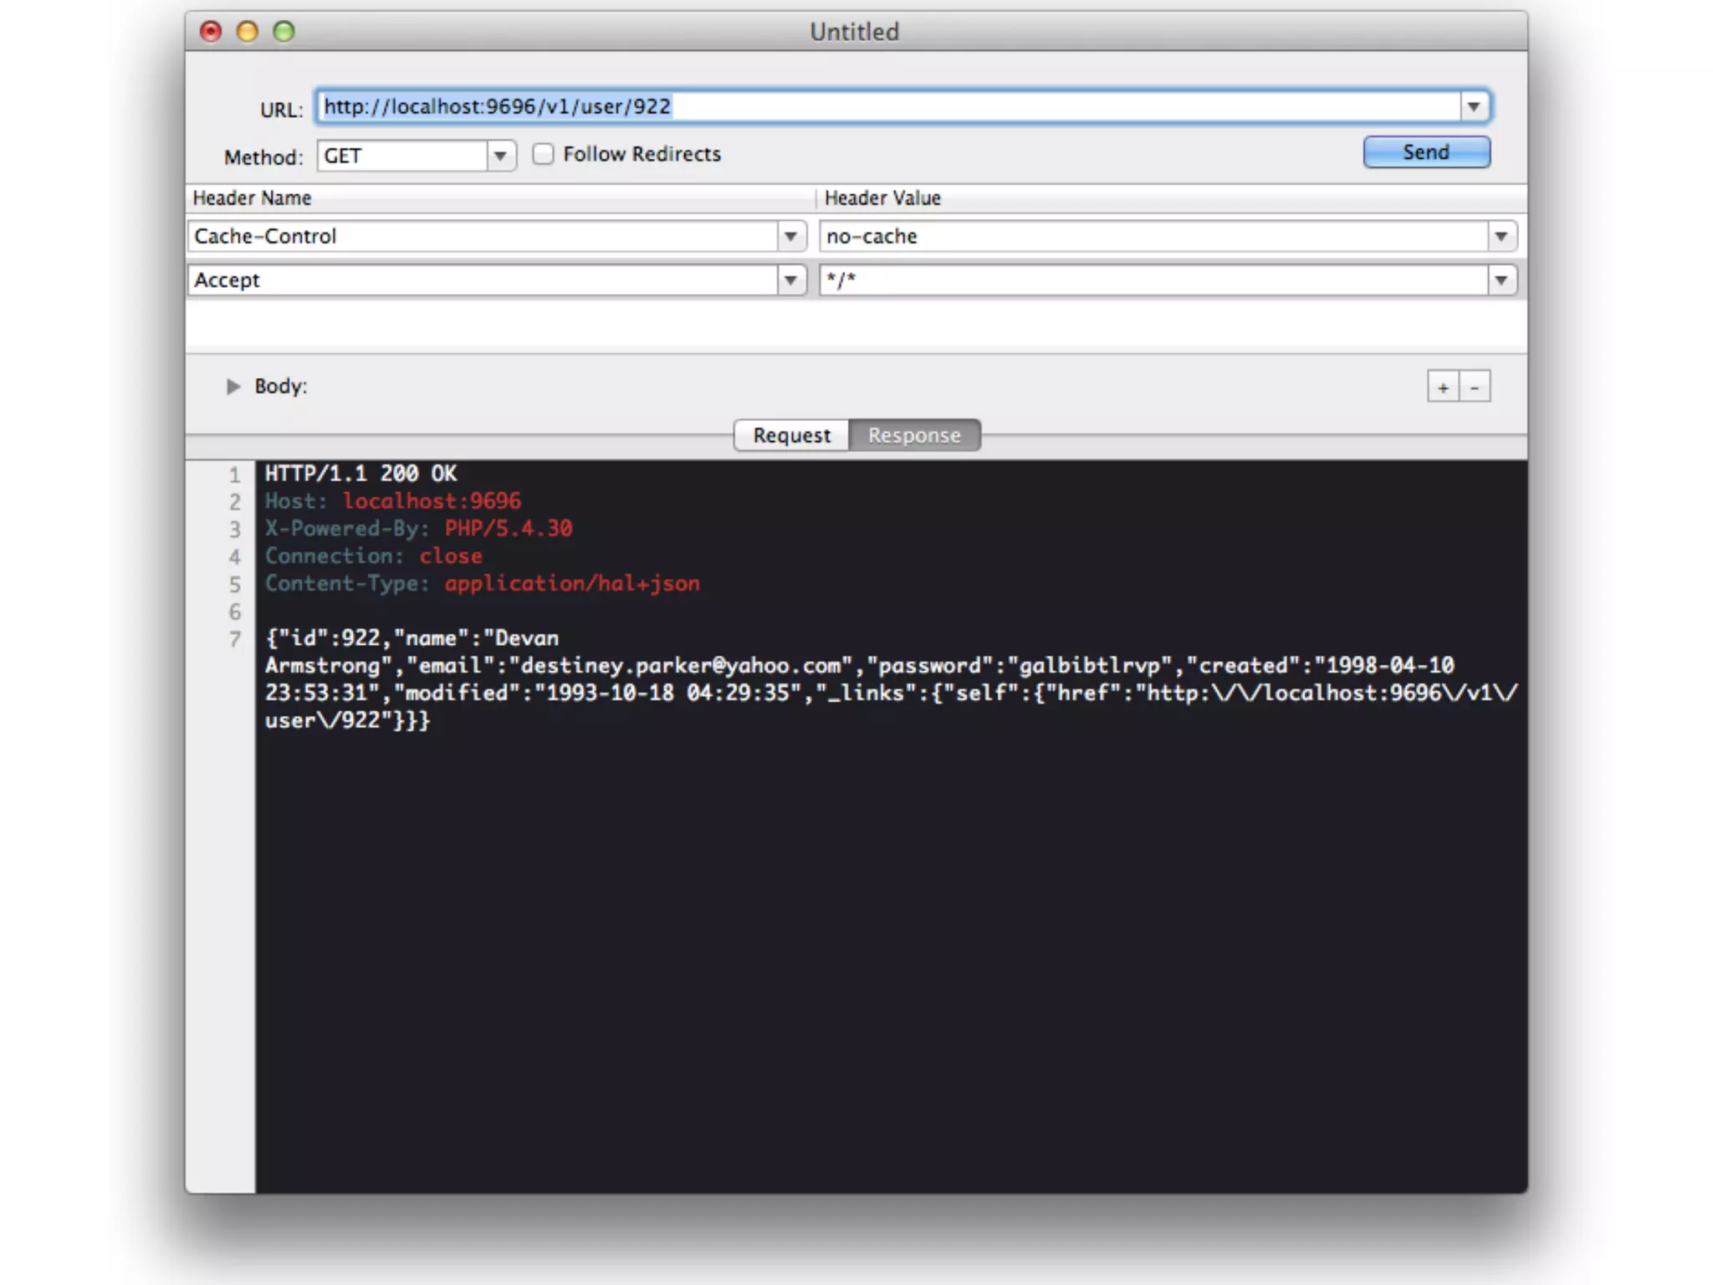Select the Response tab
The image size is (1713, 1285).
point(914,435)
